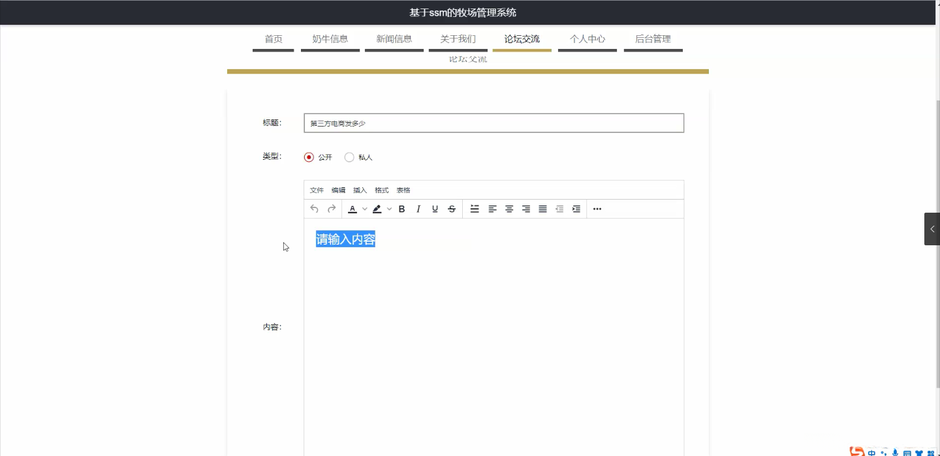
Task: Open the Sogou toolbox grid icon
Action: pyautogui.click(x=931, y=453)
